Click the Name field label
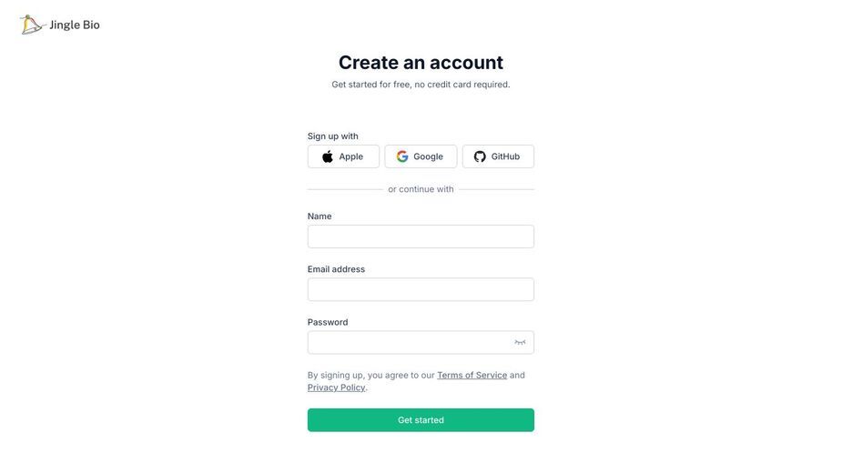 [x=320, y=216]
